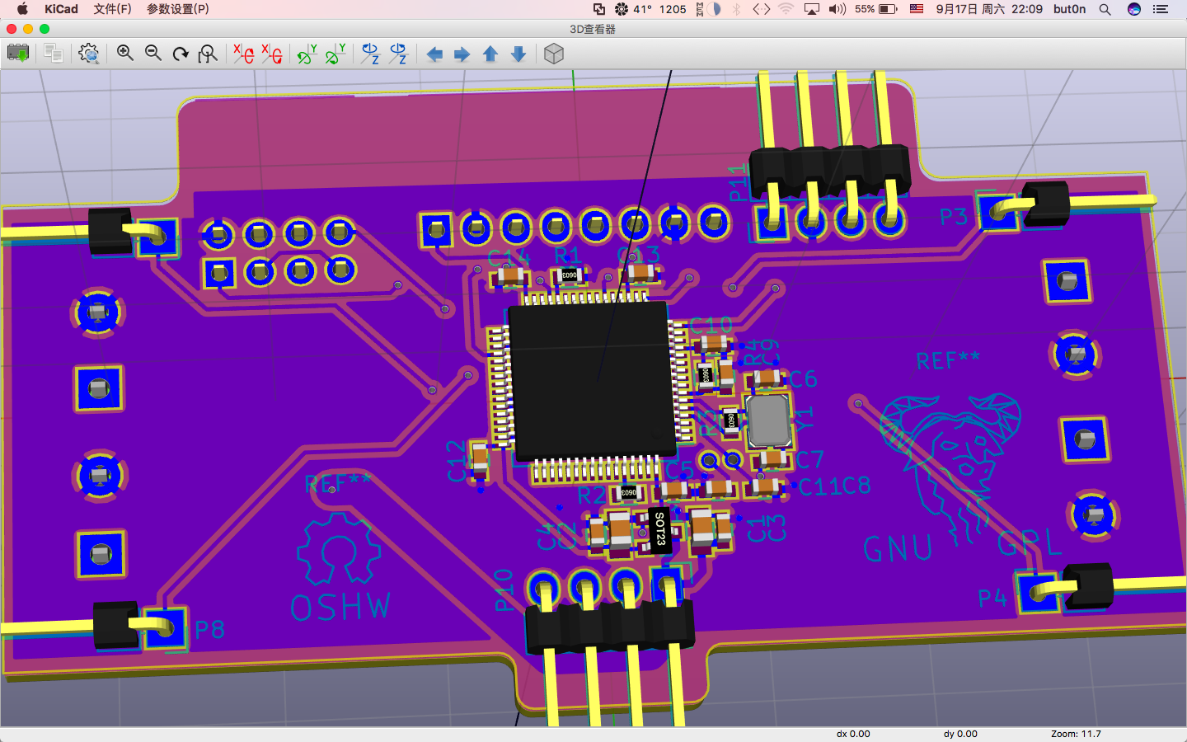Redraw the 3D view
The height and width of the screenshot is (742, 1187).
[x=181, y=54]
